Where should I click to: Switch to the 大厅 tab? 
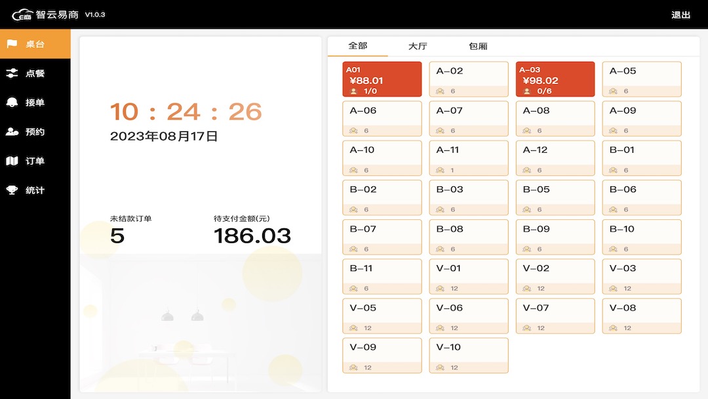(418, 47)
